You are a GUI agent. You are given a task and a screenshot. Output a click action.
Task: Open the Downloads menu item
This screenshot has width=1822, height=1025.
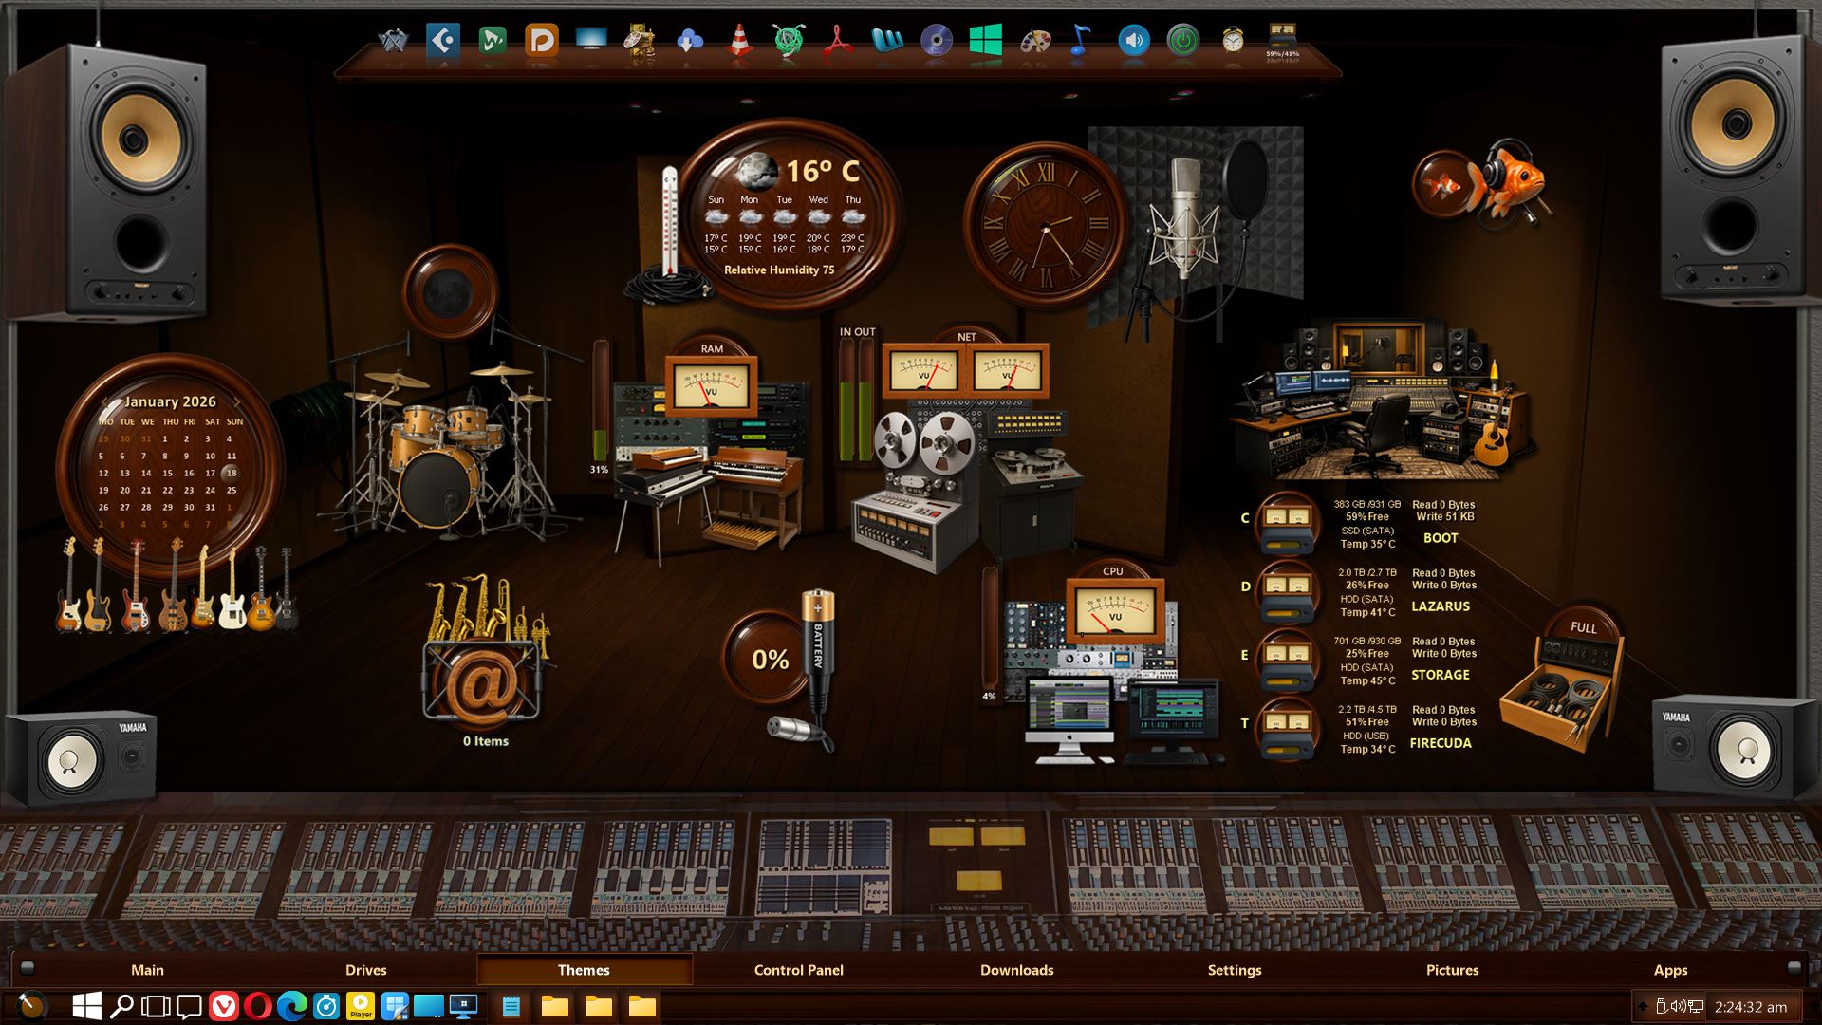tap(1016, 970)
